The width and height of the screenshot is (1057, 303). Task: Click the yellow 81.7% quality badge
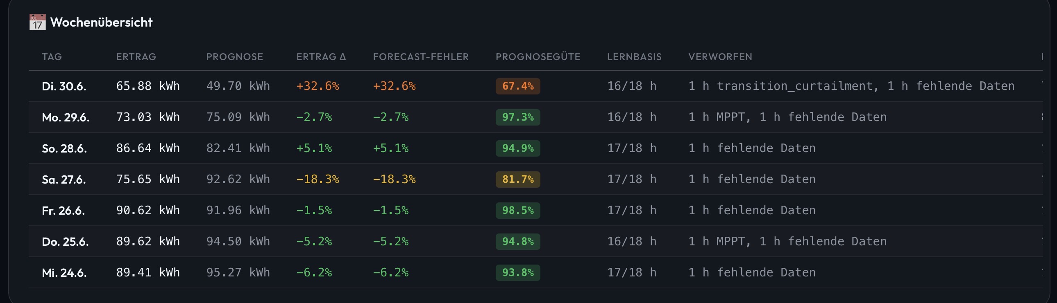point(518,180)
